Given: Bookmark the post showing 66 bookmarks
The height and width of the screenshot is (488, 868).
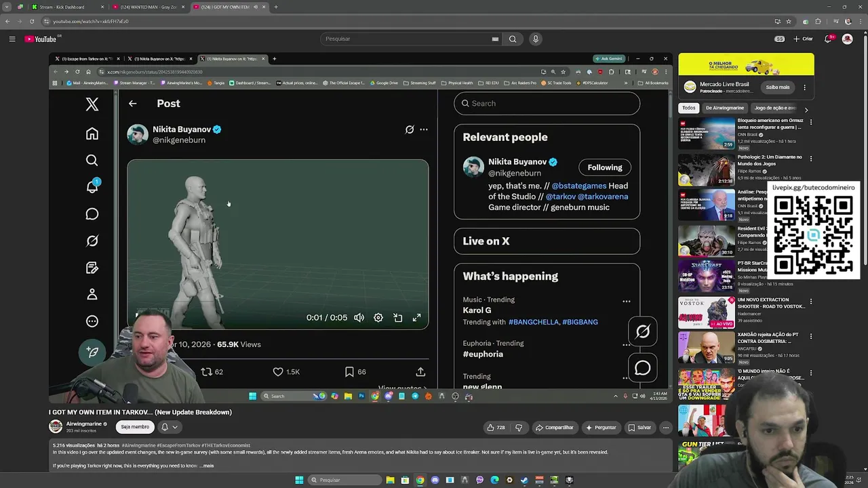Looking at the screenshot, I should pos(355,372).
